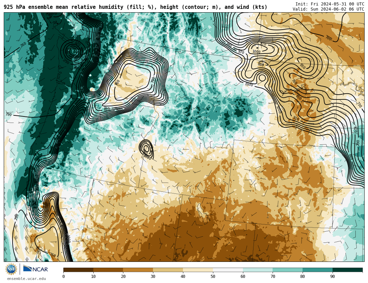Screen dimensions: 368x283
Task: Pick the 30–40% tan colorbar swatch
Action: point(168,270)
